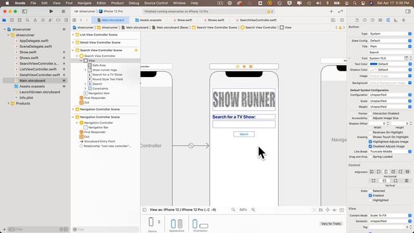This screenshot has height=233, width=414.
Task: Click the text field on iPhone canvas
Action: 244,124
